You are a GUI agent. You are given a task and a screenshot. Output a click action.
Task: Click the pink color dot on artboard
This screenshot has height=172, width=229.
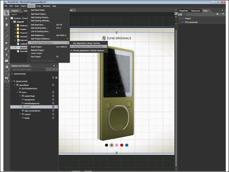coord(117,145)
